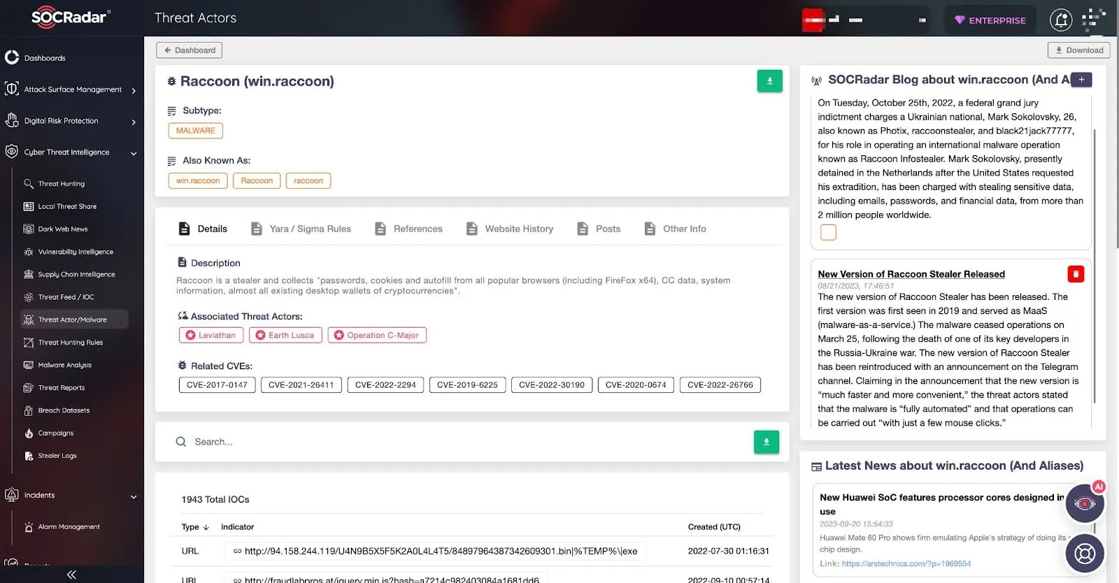Collapse the sidebar with double-arrow icon
Image resolution: width=1119 pixels, height=583 pixels.
tap(71, 575)
